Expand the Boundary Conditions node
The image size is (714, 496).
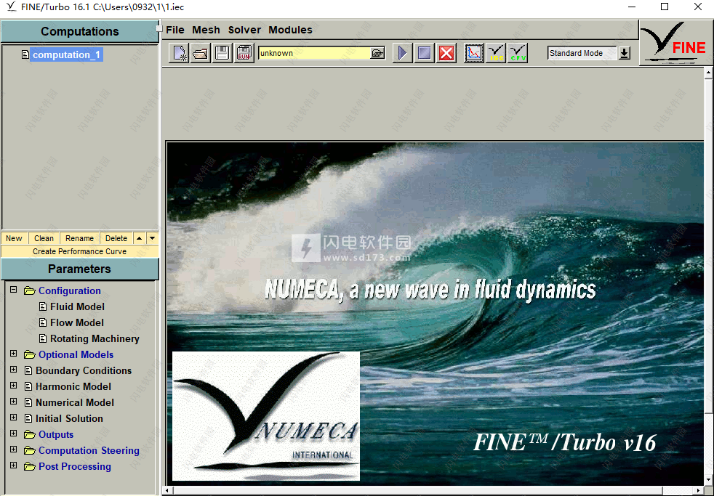(x=14, y=370)
